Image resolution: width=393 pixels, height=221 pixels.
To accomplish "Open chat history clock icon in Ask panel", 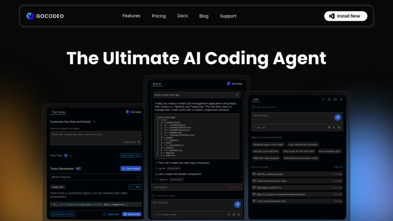I will coord(329,99).
